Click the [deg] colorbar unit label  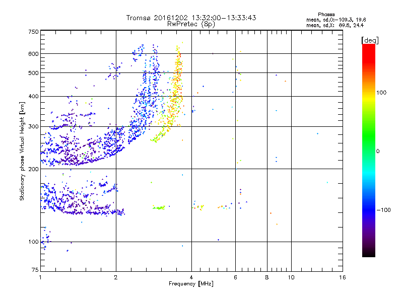tap(370, 40)
